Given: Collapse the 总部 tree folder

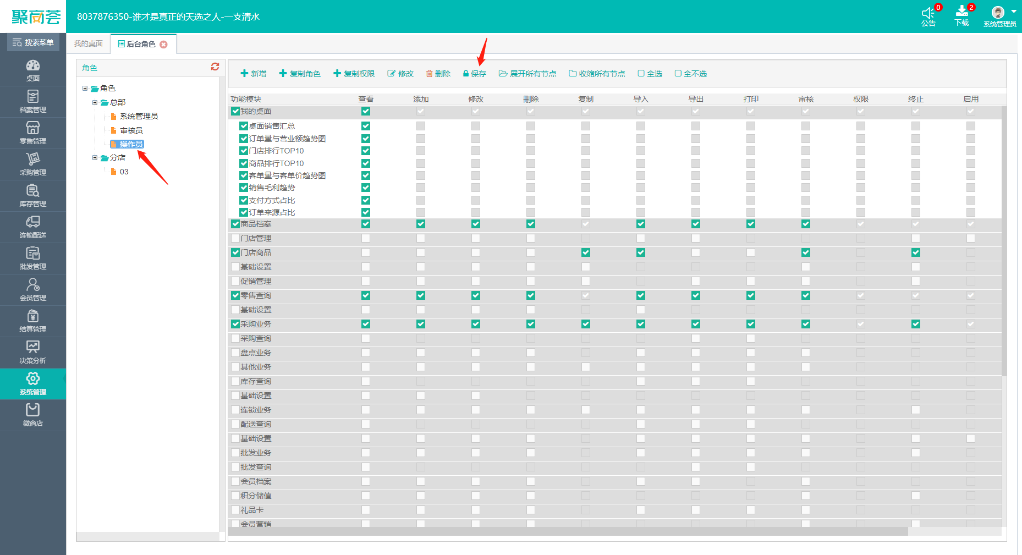Looking at the screenshot, I should [x=95, y=102].
